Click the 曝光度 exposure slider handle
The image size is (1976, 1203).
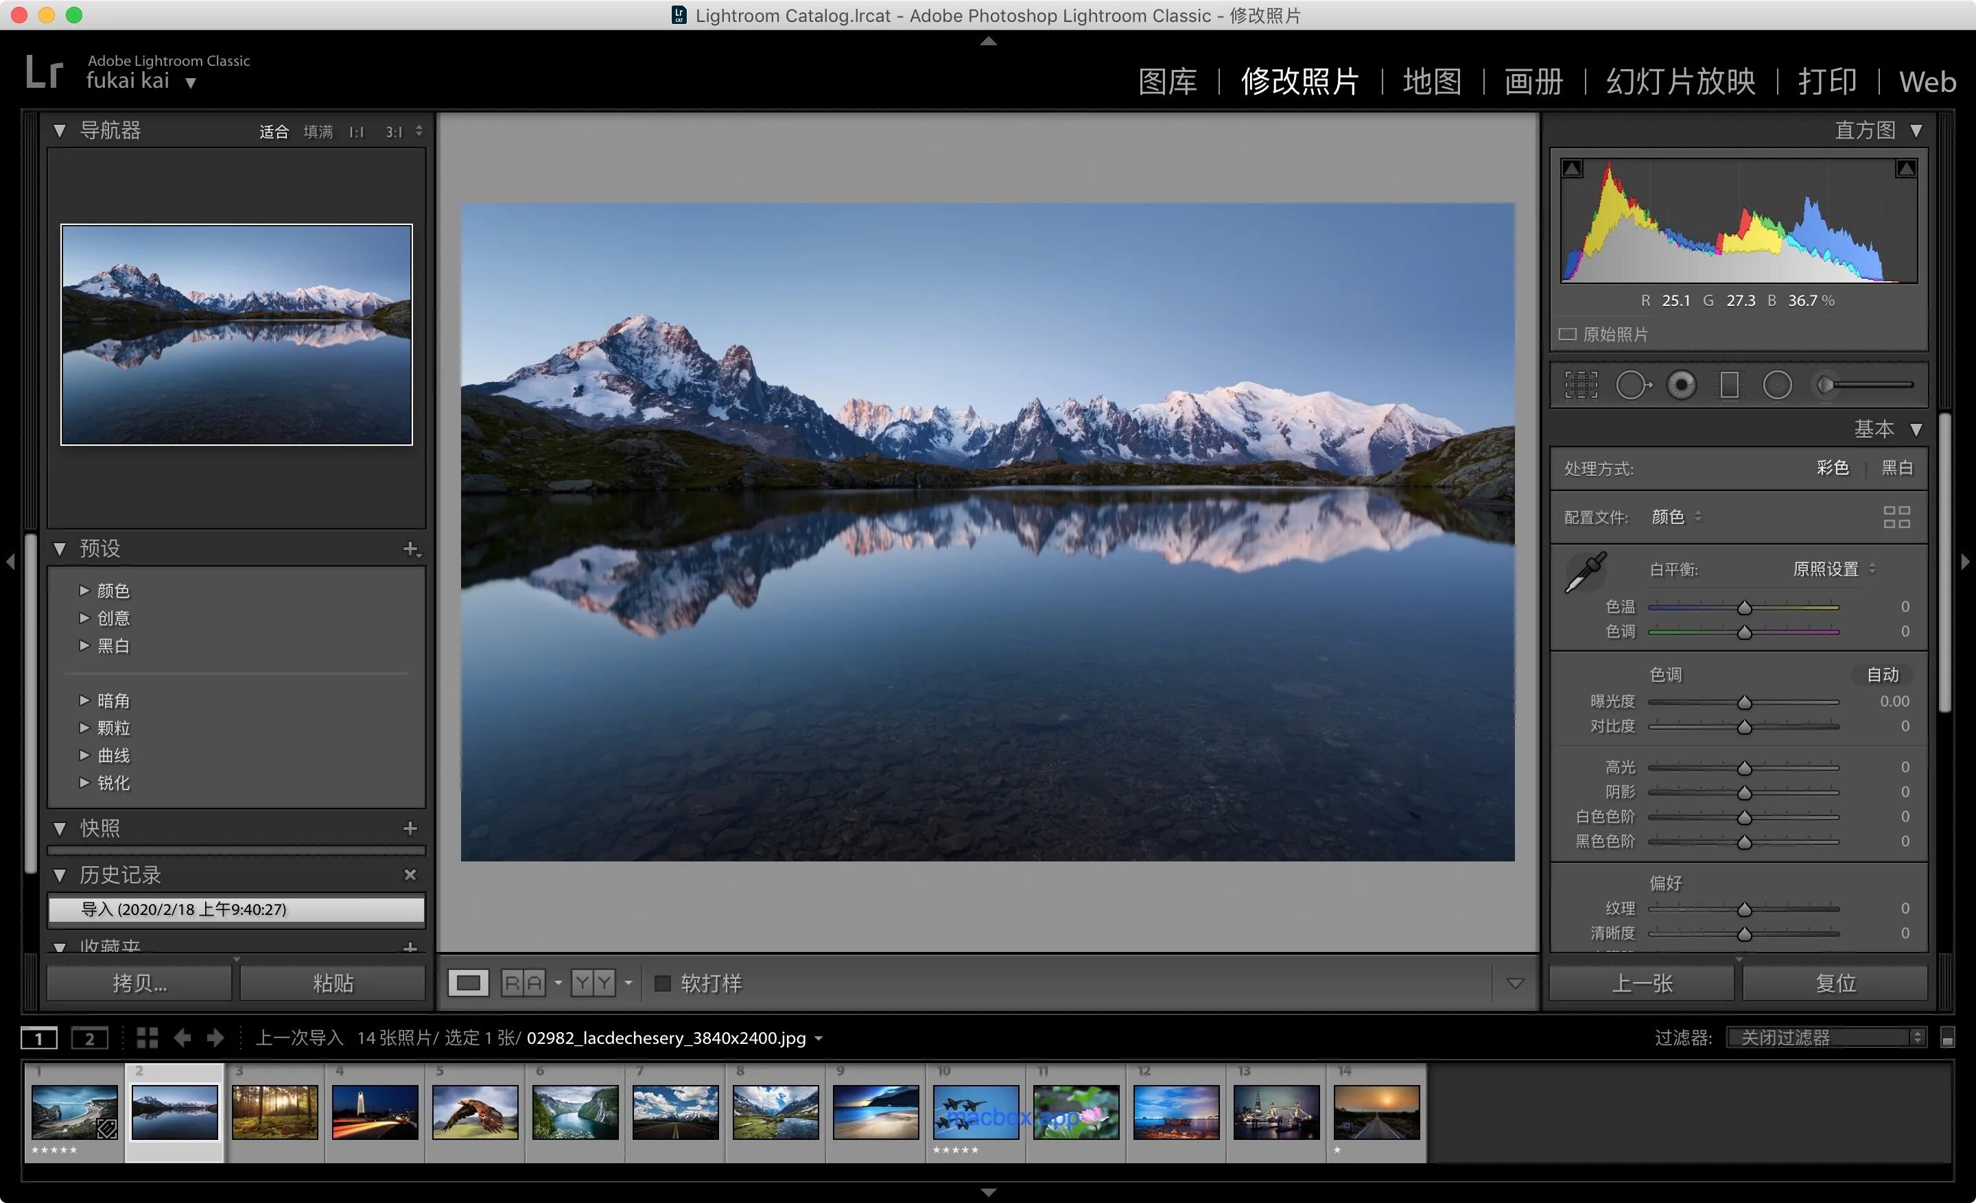click(x=1744, y=703)
